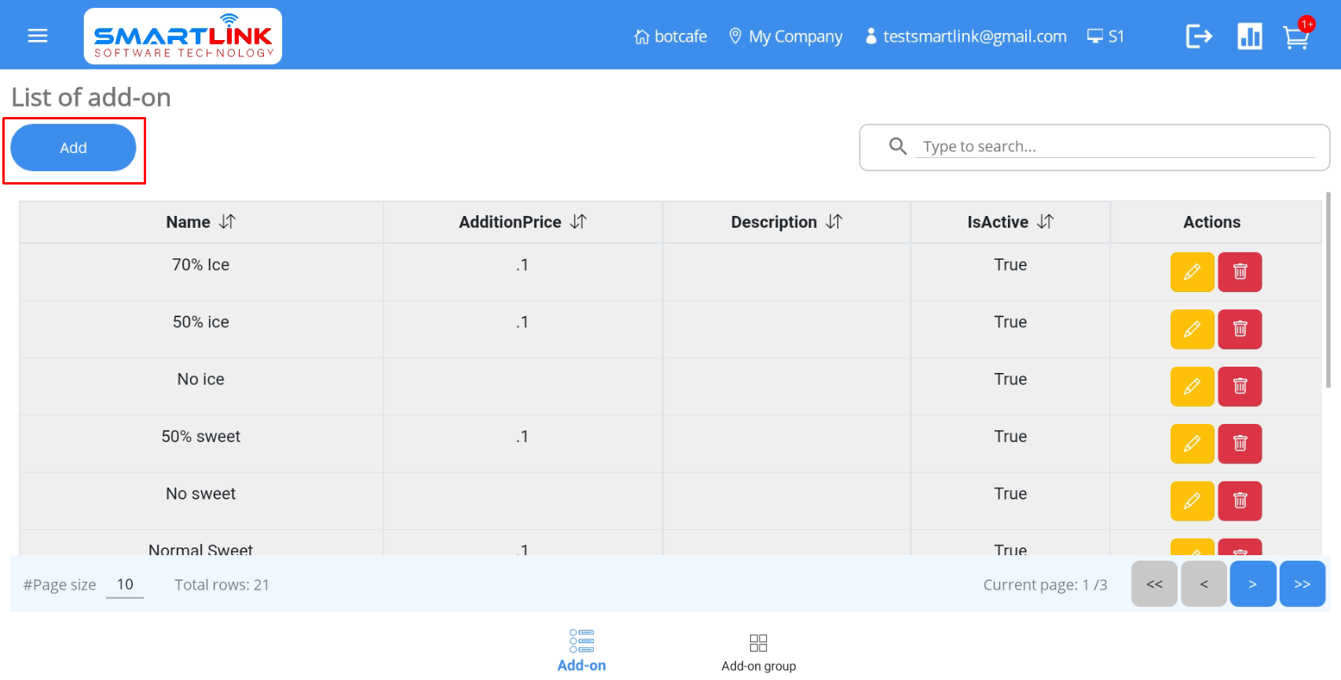Viewport: 1341px width, 680px height.
Task: Delete the No sweet add-on
Action: point(1240,501)
